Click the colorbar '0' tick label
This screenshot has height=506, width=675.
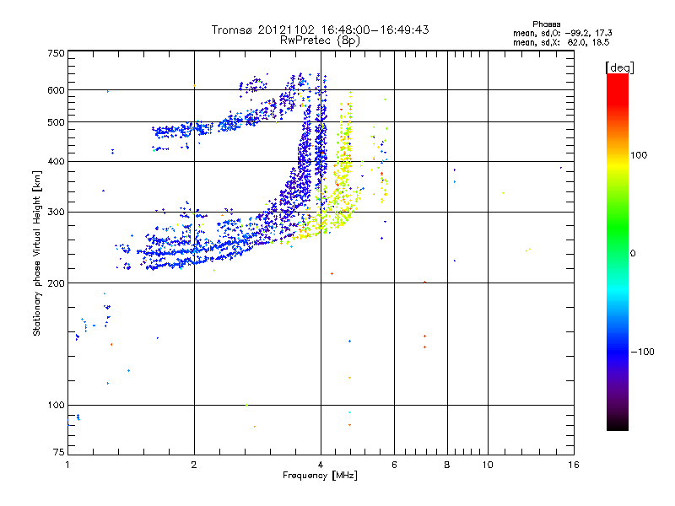(x=633, y=254)
